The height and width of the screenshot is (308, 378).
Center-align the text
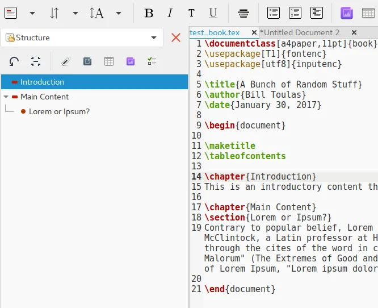[x=243, y=13]
